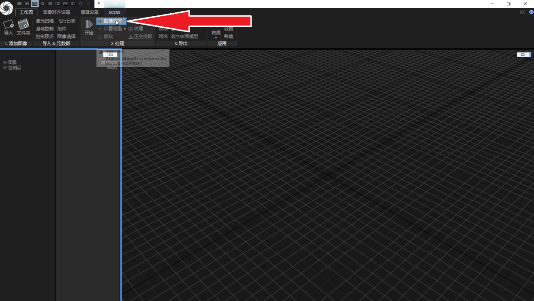
Task: Click the RealityCapture aperture logo icon
Action: coord(6,8)
